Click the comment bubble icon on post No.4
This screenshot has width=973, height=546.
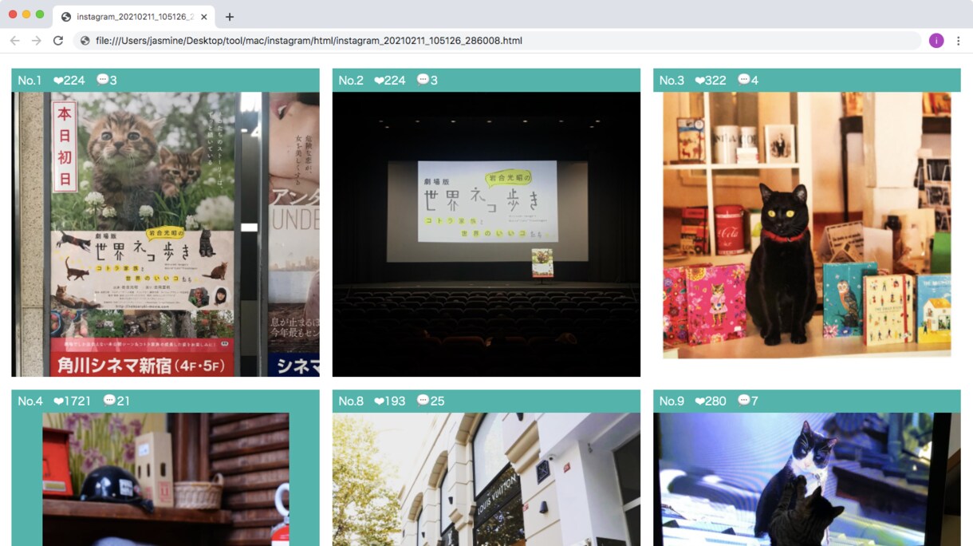(109, 400)
